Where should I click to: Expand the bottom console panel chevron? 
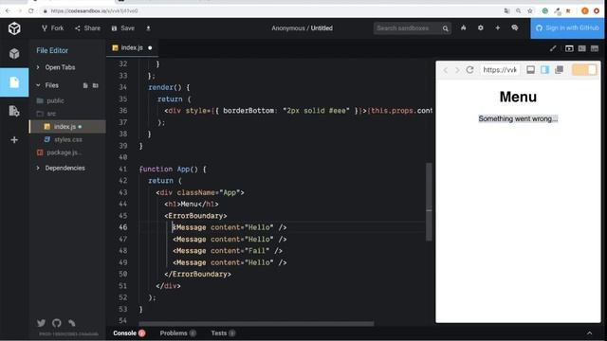[589, 333]
